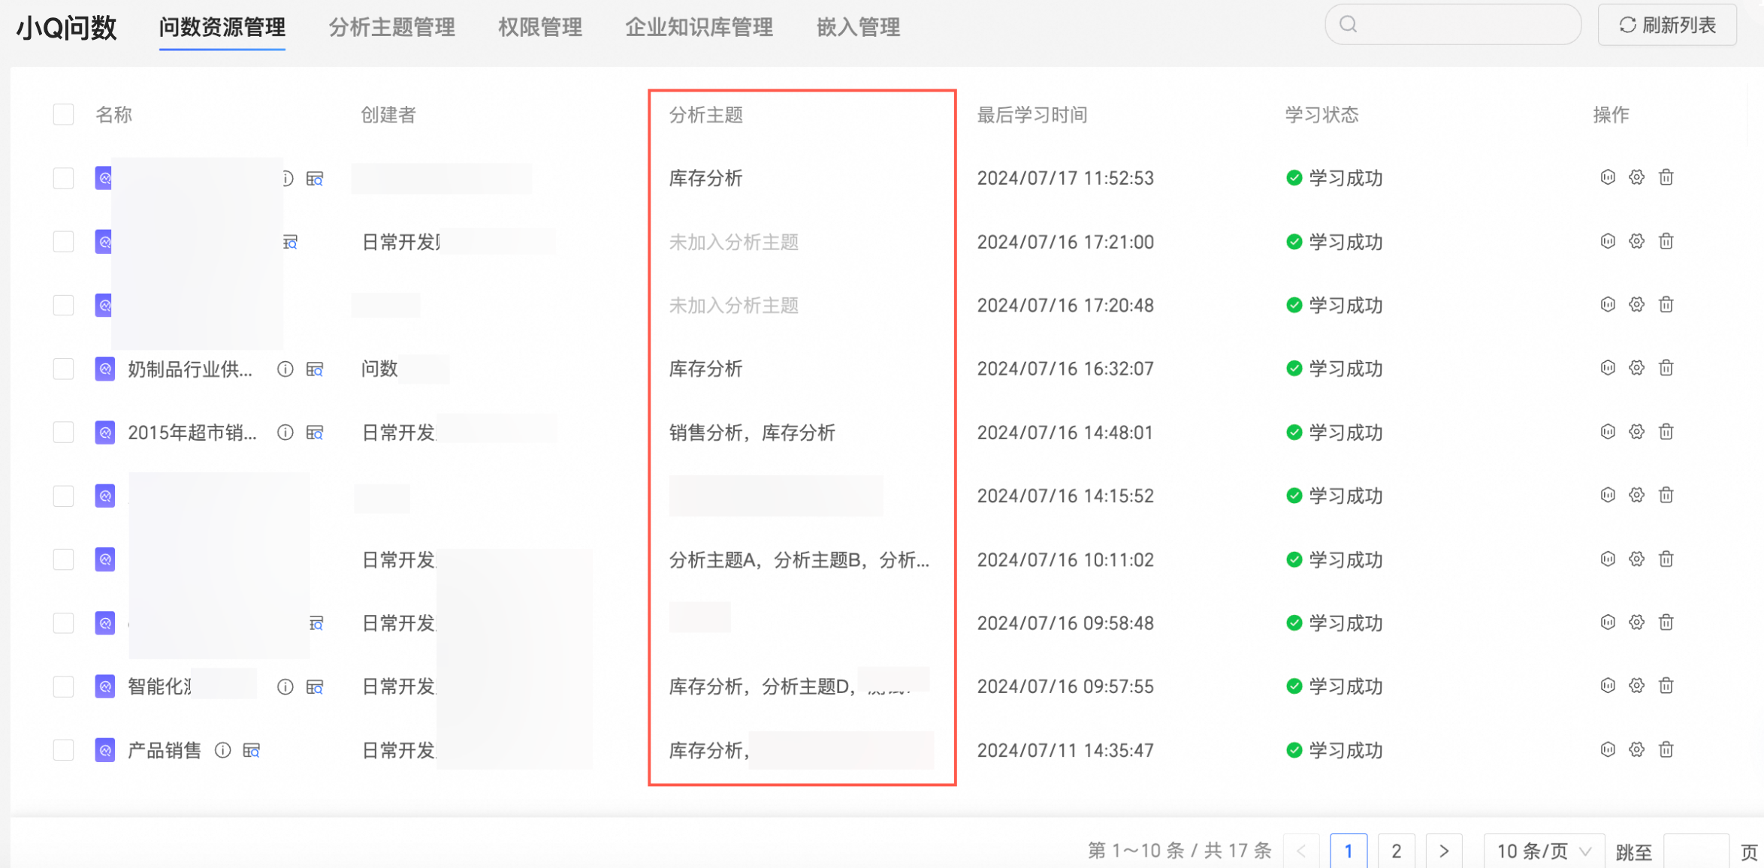Open gear settings for 17:20:48 row
This screenshot has width=1764, height=868.
[x=1636, y=304]
